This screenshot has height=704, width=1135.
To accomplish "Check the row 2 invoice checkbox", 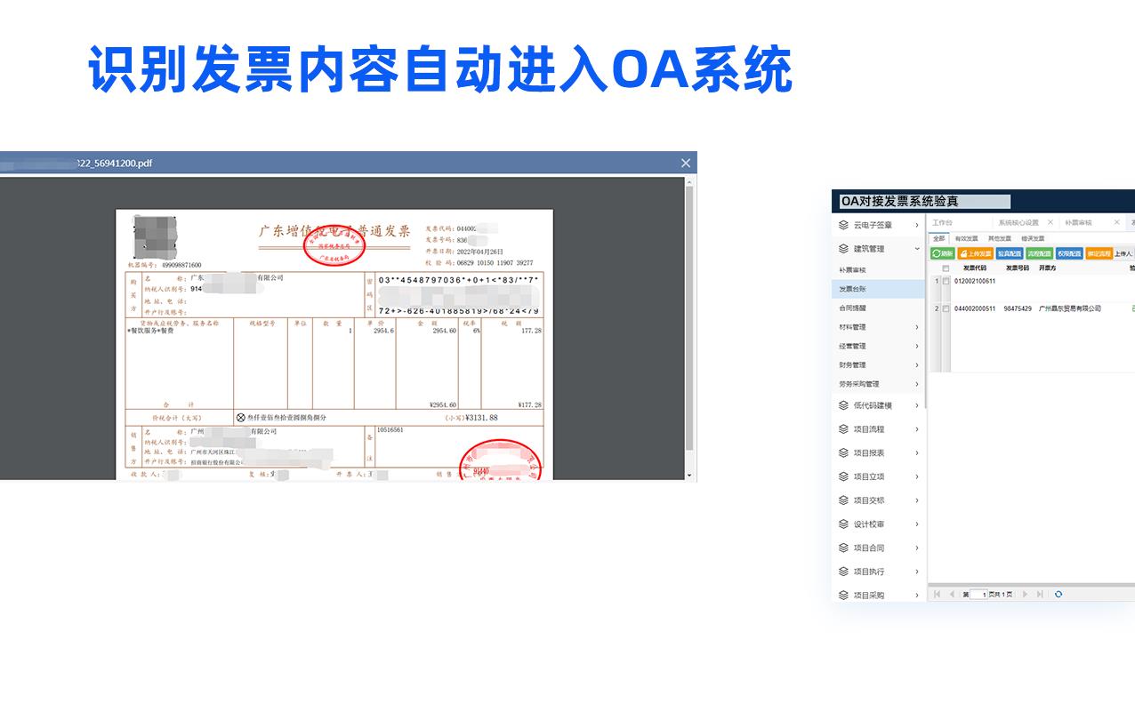I will click(946, 308).
